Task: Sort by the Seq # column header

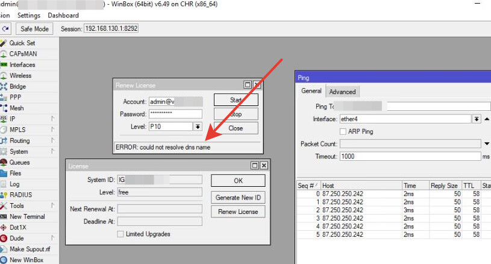Action: 308,186
